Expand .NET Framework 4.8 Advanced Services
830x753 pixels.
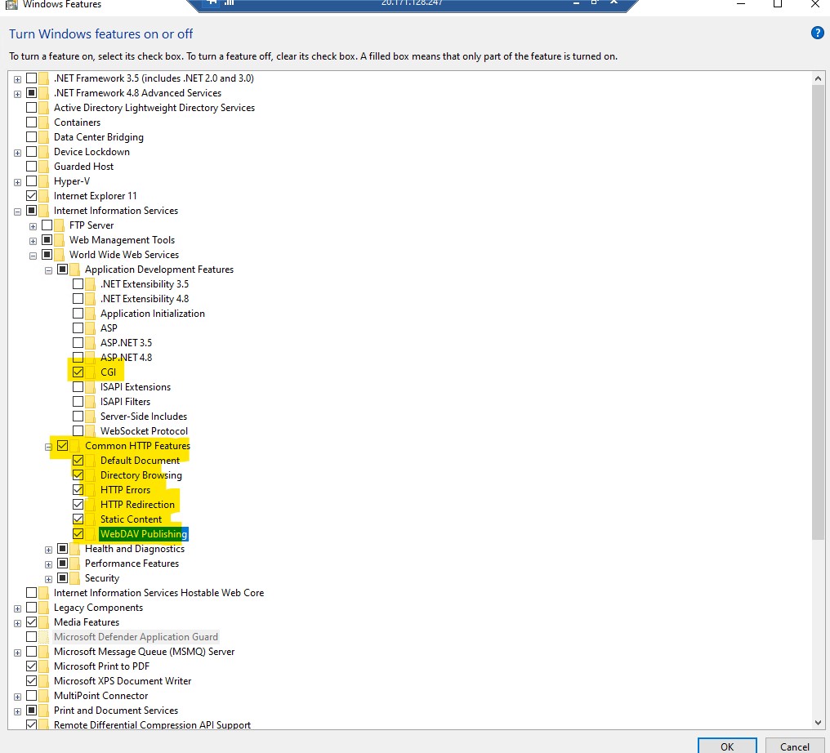pyautogui.click(x=17, y=94)
